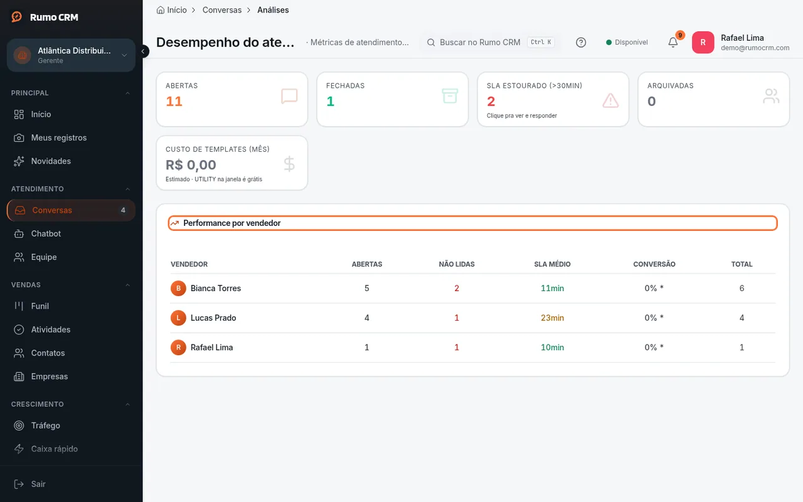Image resolution: width=803 pixels, height=502 pixels.
Task: Click the people icon in Arquivadas card
Action: [x=771, y=97]
